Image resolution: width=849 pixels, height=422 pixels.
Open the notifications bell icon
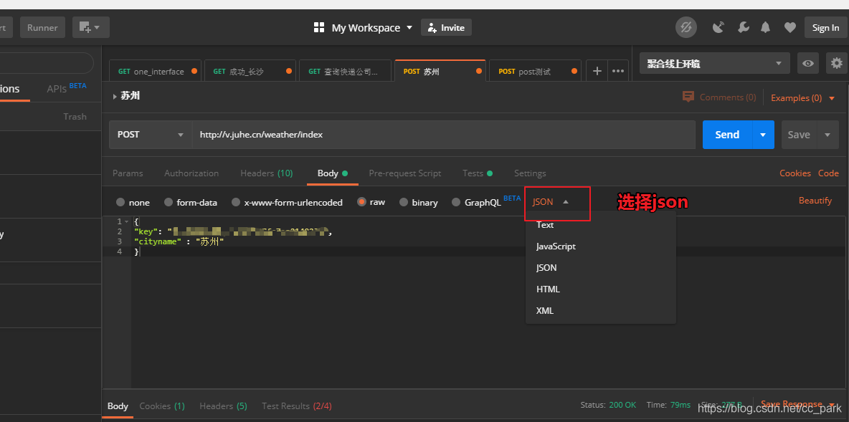coord(766,28)
